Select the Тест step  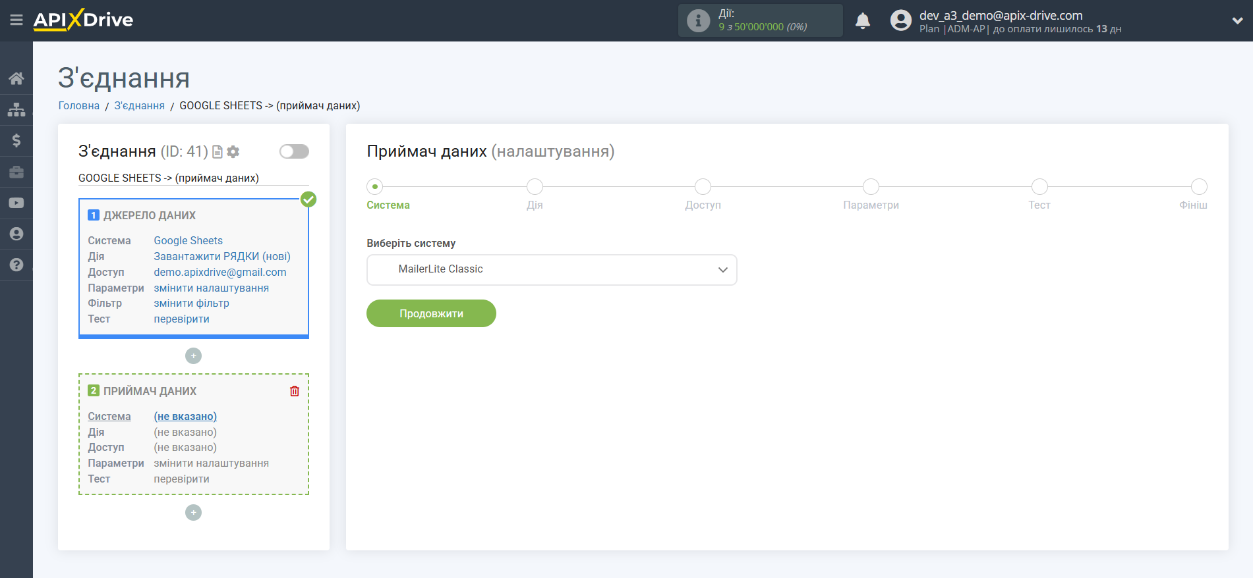click(1039, 187)
